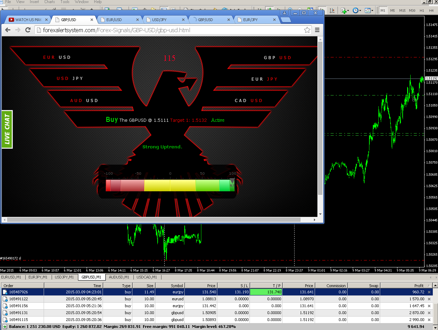Select the USDJPY,M1 chart tab
The height and width of the screenshot is (330, 438).
click(x=64, y=277)
